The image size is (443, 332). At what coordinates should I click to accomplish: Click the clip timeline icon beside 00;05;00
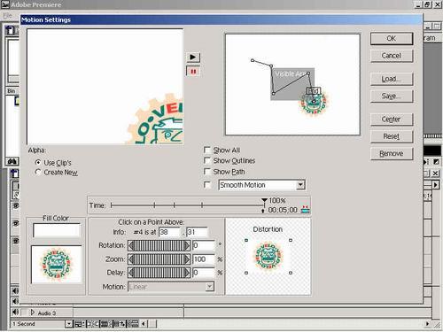tap(305, 210)
